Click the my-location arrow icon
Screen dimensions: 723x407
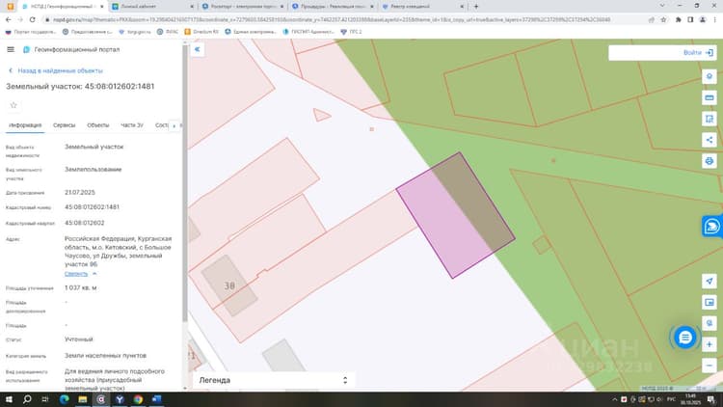pyautogui.click(x=710, y=281)
